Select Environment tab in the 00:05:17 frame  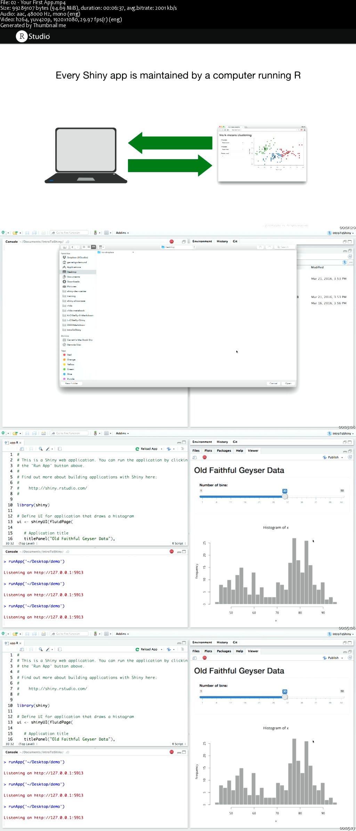pos(202,642)
